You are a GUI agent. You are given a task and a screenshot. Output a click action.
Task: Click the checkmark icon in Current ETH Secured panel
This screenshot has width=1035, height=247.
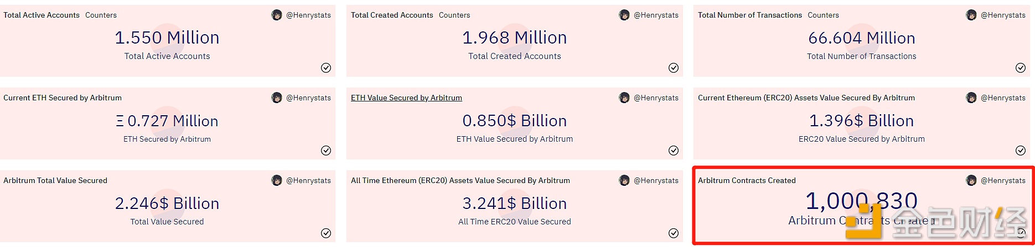pos(326,151)
